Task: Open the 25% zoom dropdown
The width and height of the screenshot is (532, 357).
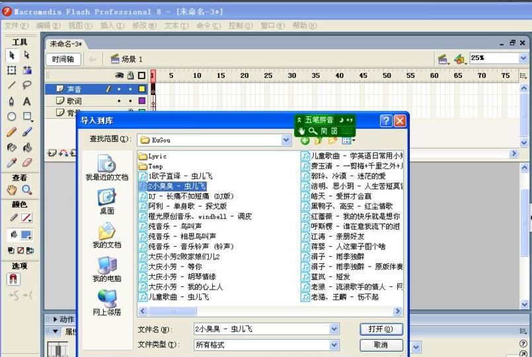Action: (x=523, y=58)
